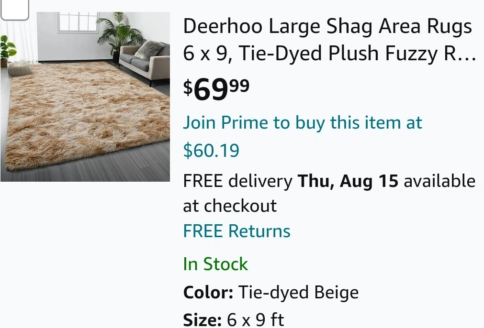Select the Size: 6 x 9 ft line
Viewport: 484px width, 328px height.
tap(233, 319)
